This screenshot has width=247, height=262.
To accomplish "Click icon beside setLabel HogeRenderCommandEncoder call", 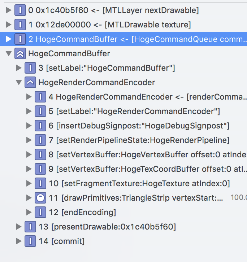I will click(40, 111).
